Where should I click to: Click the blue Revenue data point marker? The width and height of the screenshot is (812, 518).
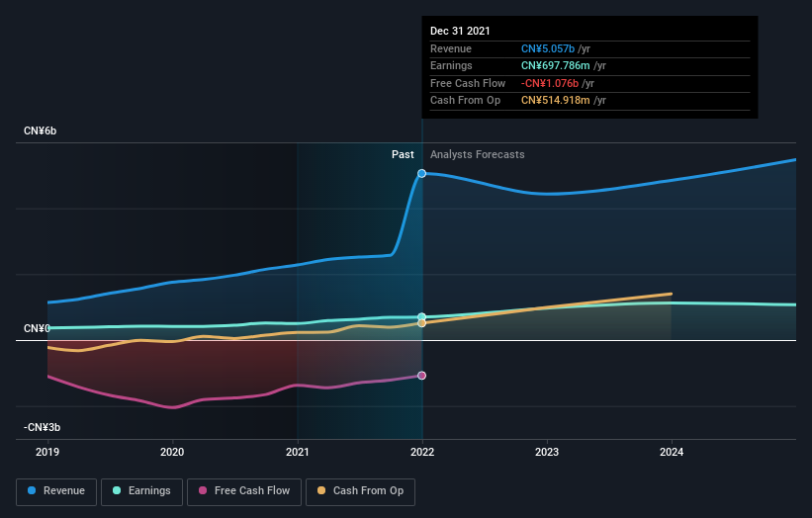tap(422, 173)
